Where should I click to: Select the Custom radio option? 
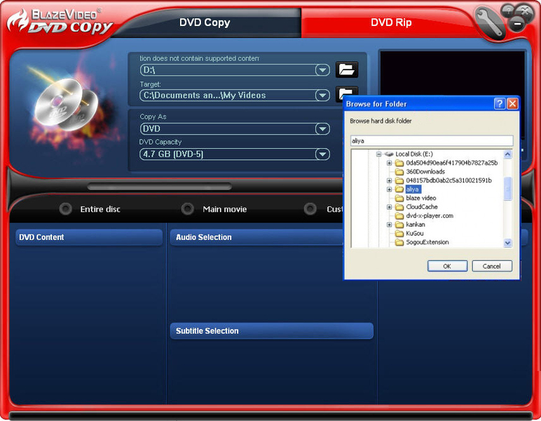click(310, 209)
